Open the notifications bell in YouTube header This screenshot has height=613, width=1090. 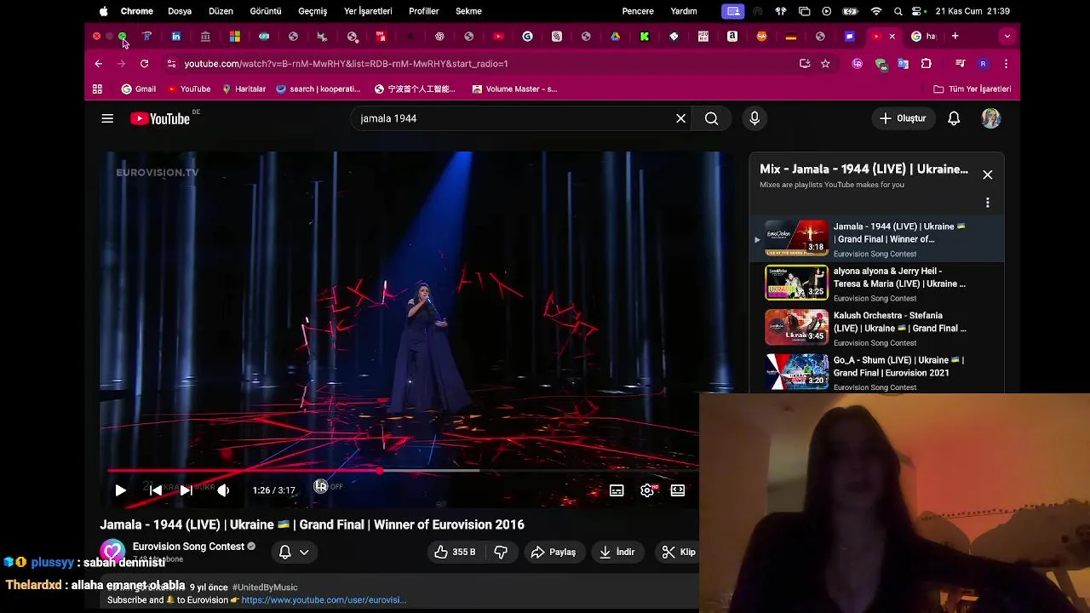pos(954,118)
